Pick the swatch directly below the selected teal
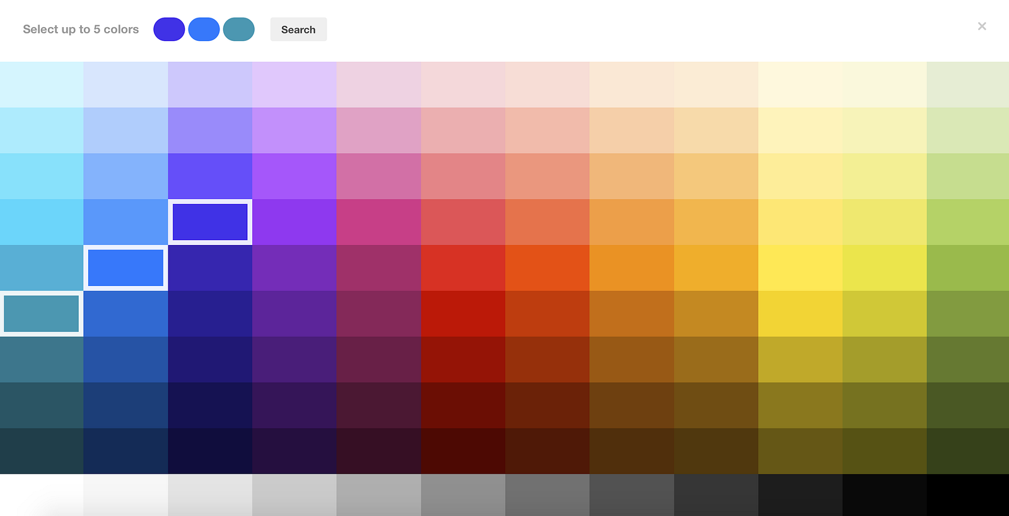 coord(42,359)
